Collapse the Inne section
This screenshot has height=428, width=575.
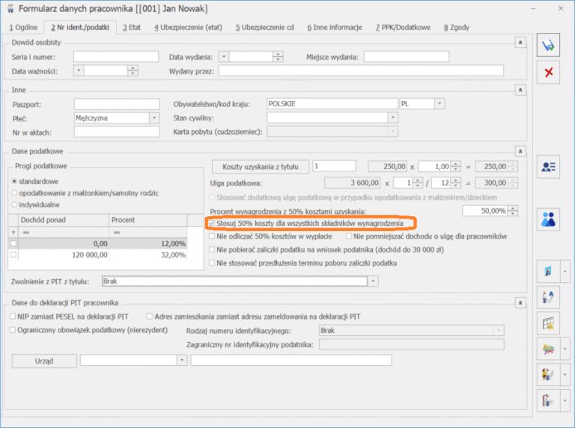click(520, 90)
